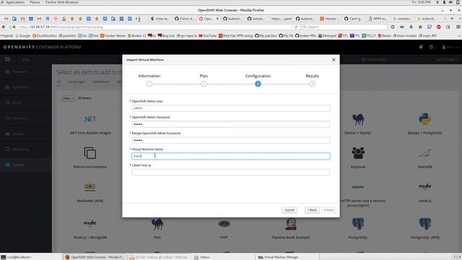
Task: Click the Firefox search box
Action: coord(344,27)
